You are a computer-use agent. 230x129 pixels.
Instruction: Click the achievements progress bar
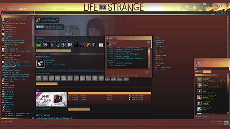[x=70, y=71]
